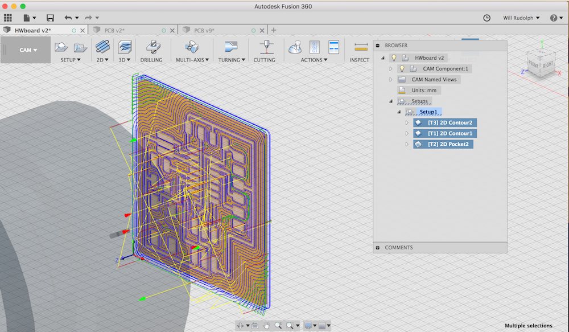Undo the last action
569x332 pixels.
[x=68, y=18]
